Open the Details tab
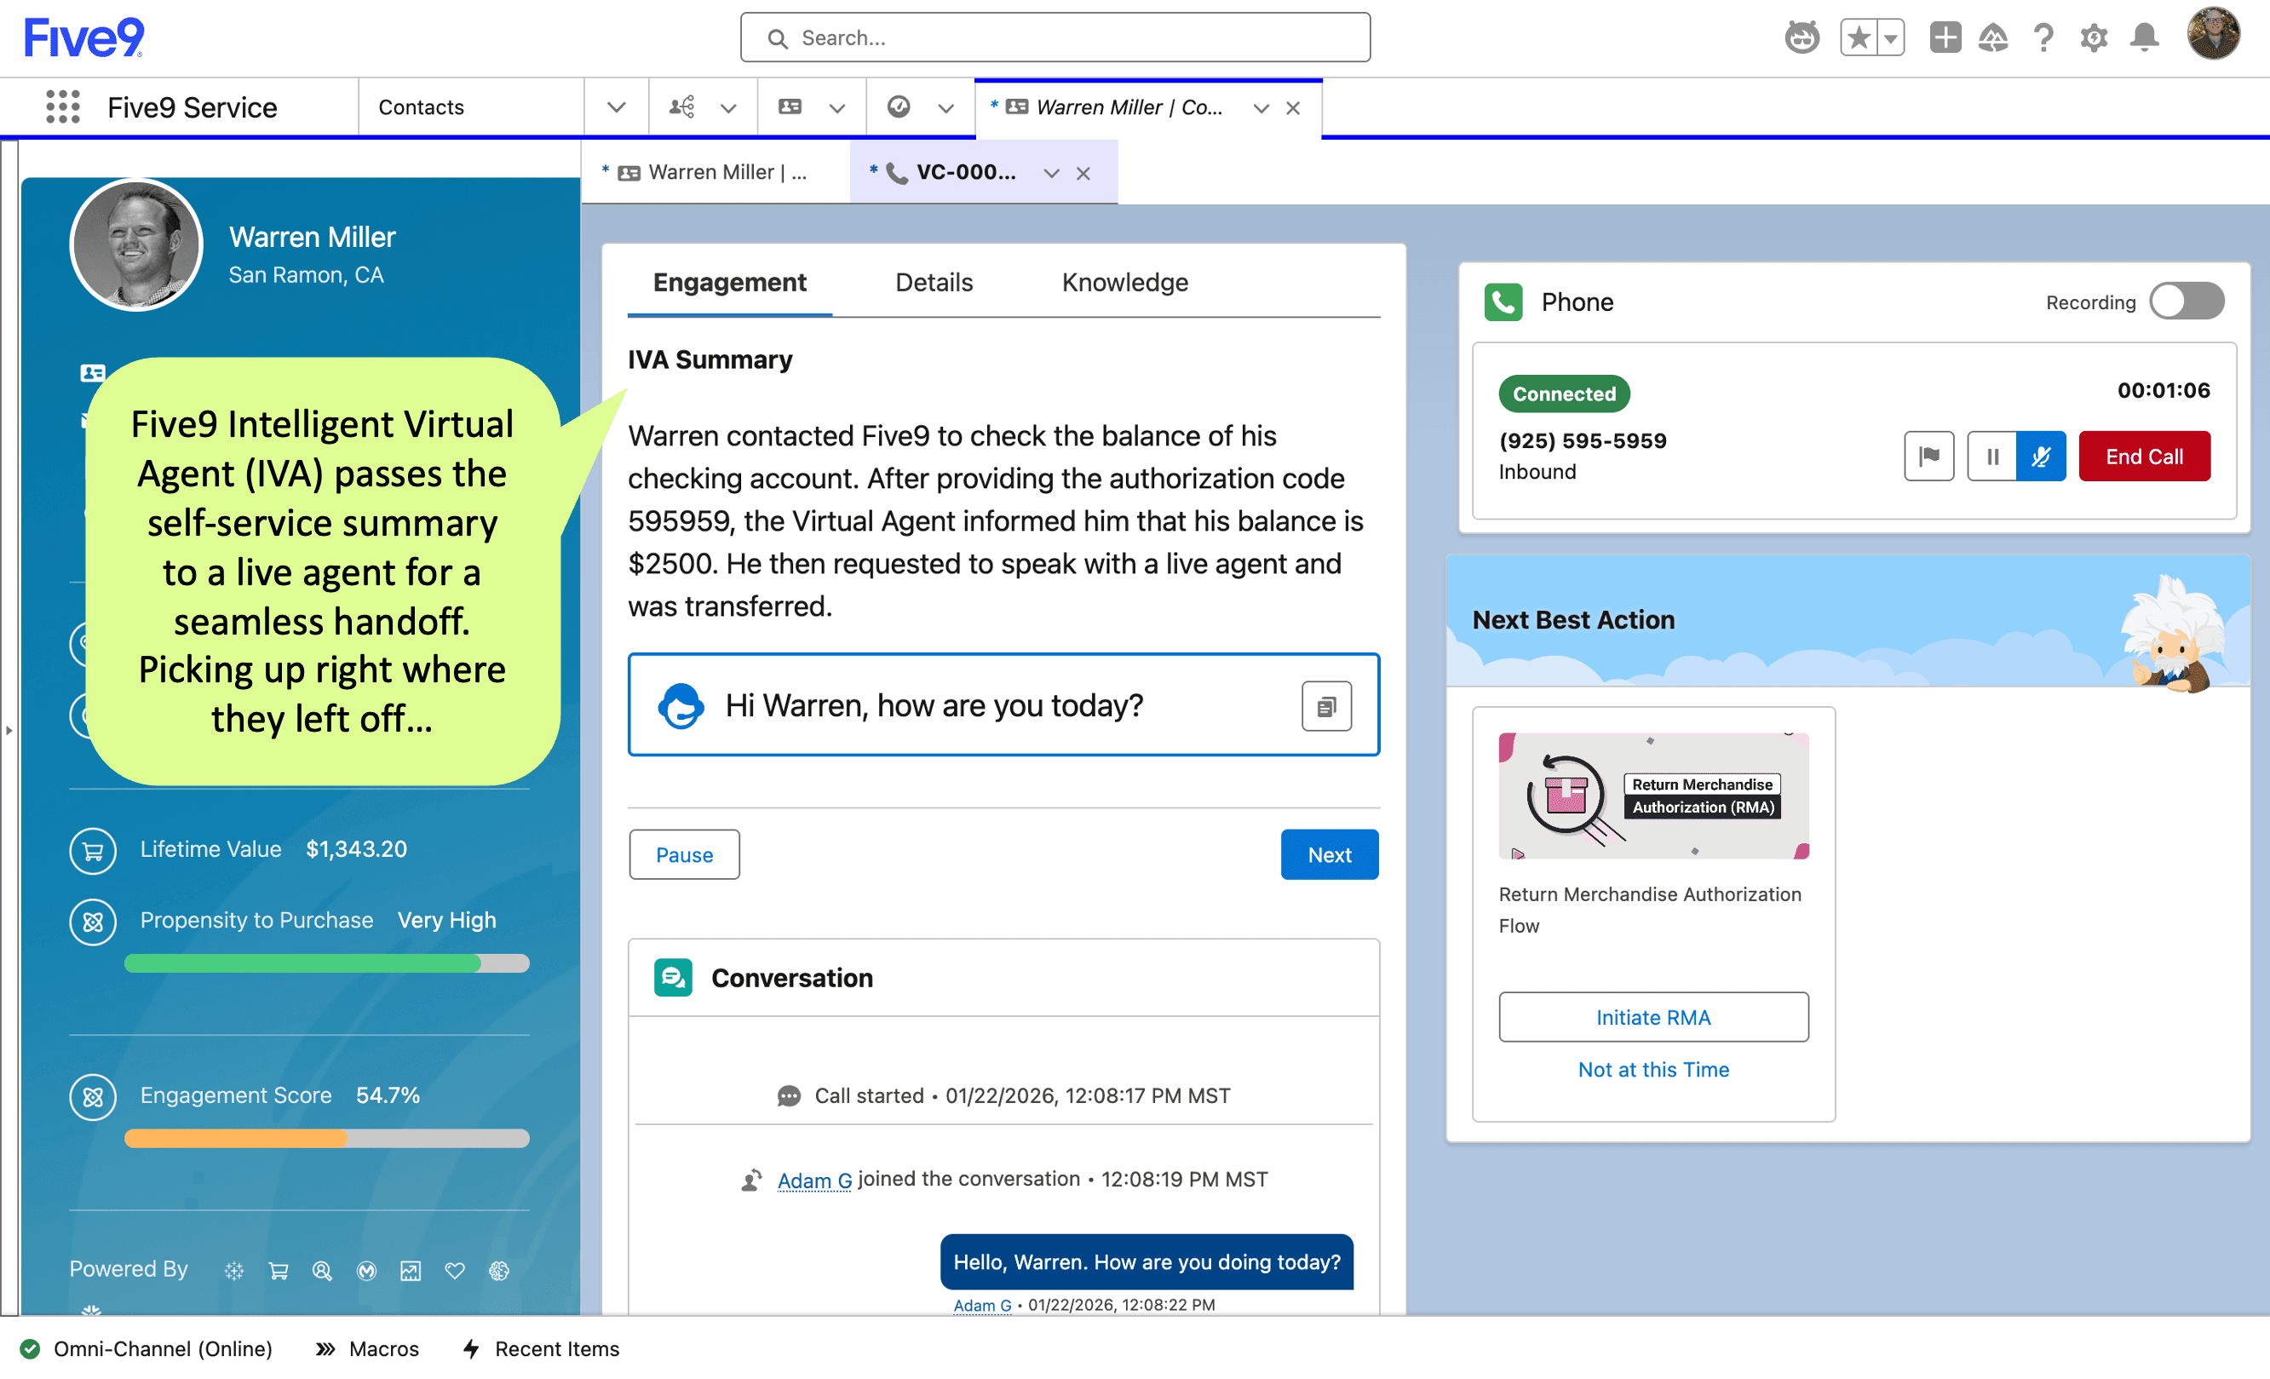The width and height of the screenshot is (2270, 1379). pos(934,282)
